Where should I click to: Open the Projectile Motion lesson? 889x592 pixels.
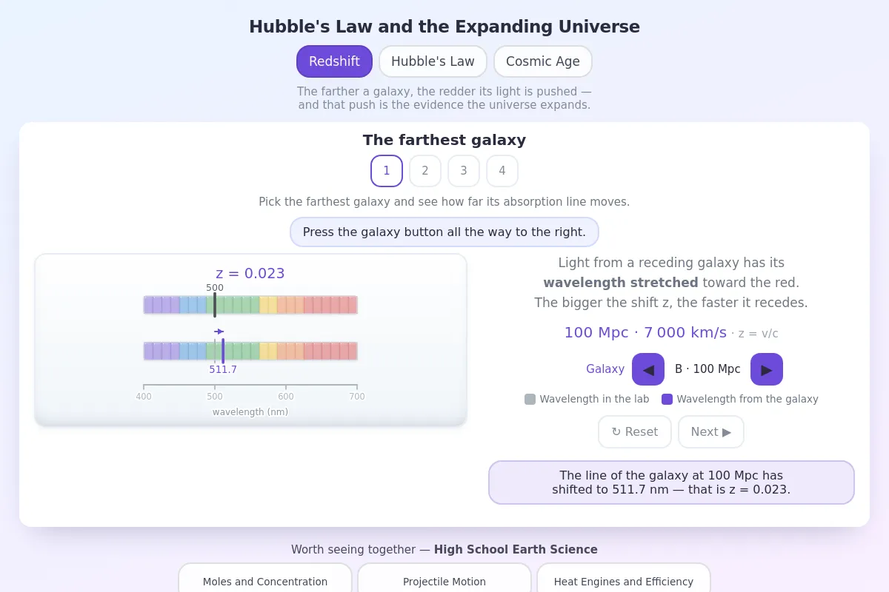[444, 581]
